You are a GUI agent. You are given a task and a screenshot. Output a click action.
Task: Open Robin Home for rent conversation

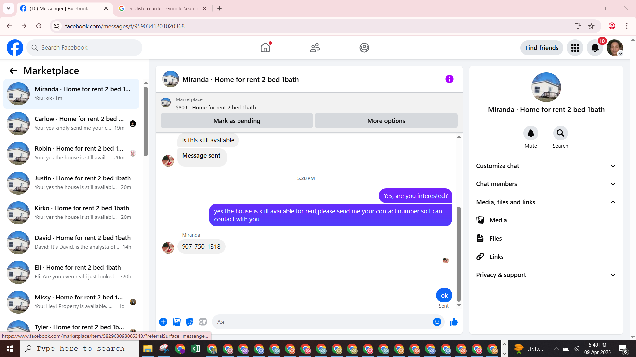point(71,153)
